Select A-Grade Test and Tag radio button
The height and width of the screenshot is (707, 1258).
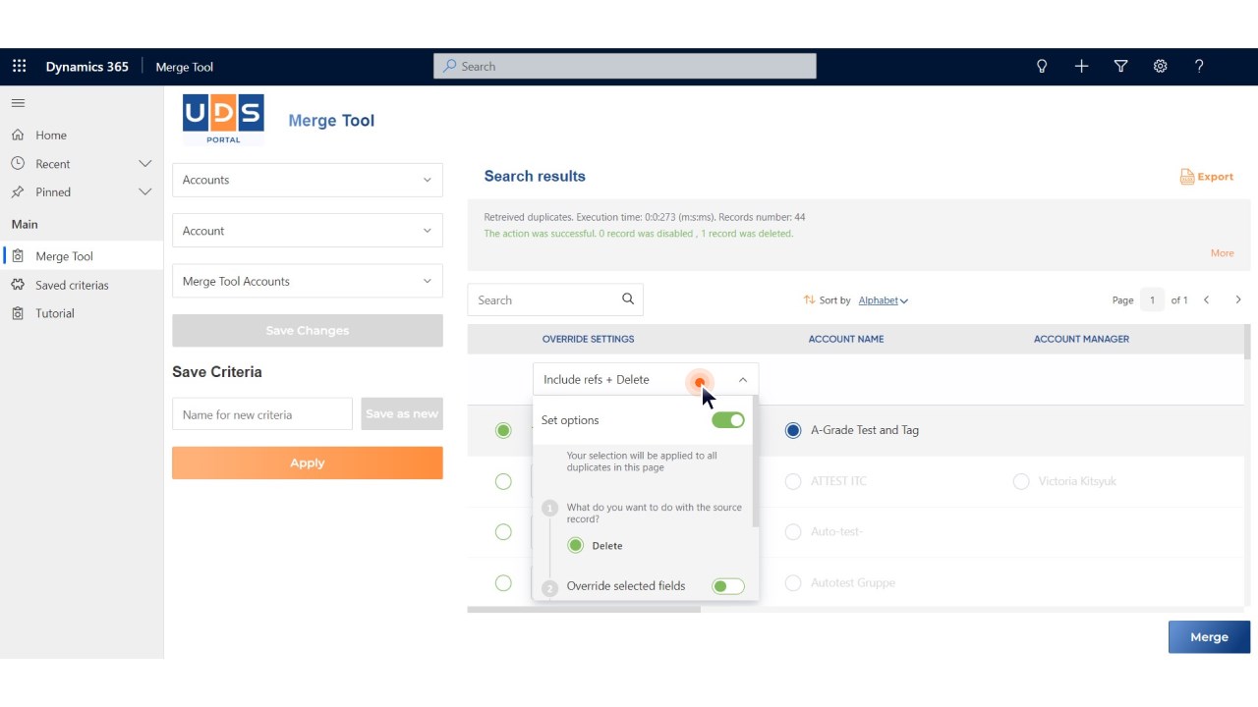coord(793,430)
